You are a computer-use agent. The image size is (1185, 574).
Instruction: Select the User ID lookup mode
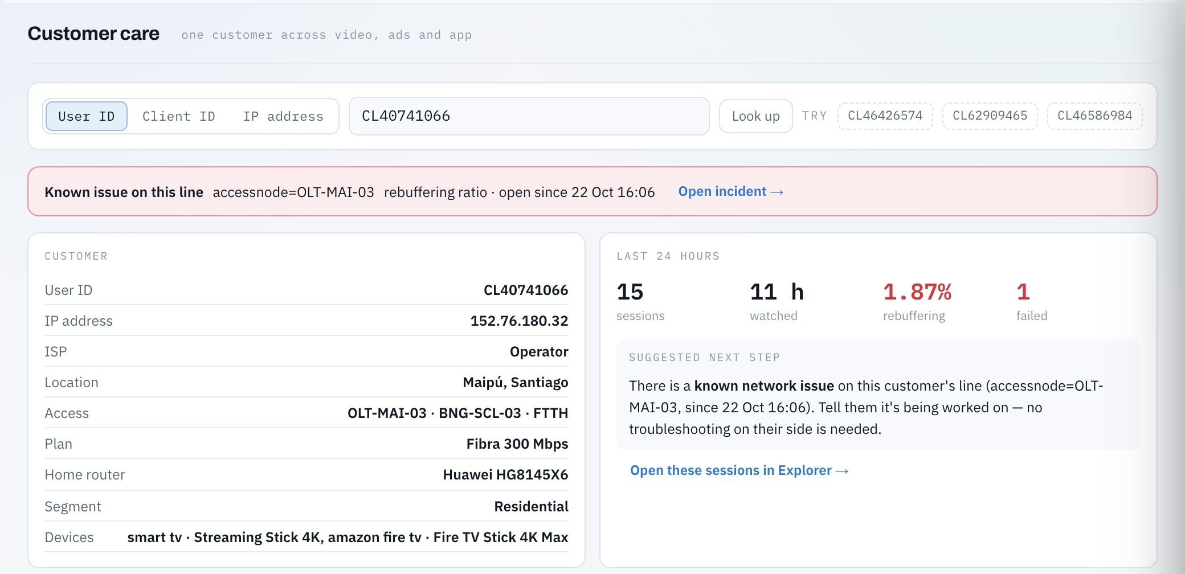point(87,116)
